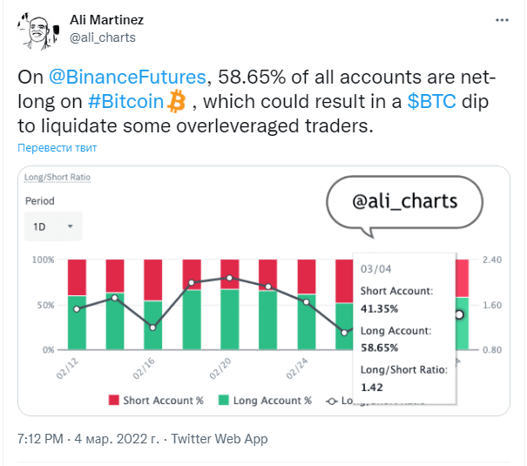527x466 pixels.
Task: Click the Twitter Web App source link
Action: 220,439
